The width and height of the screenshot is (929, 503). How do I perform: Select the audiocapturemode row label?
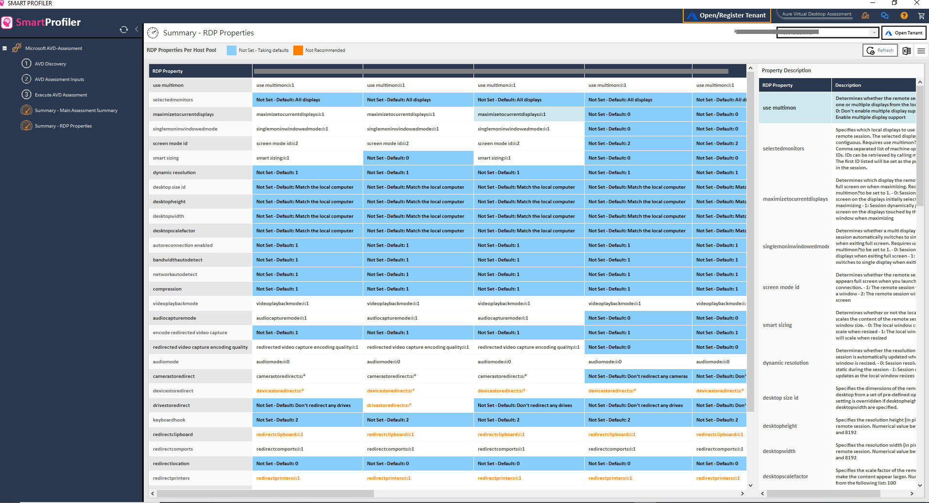click(200, 318)
